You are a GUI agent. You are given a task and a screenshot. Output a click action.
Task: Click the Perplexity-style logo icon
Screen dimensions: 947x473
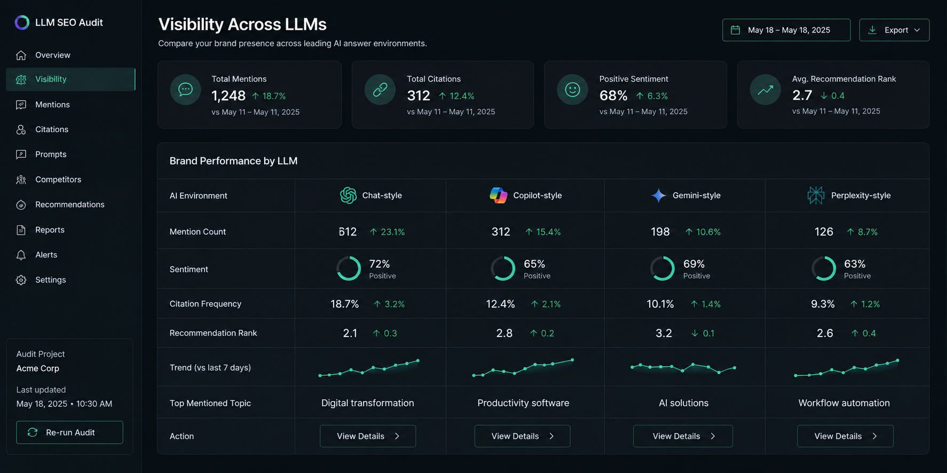tap(816, 195)
